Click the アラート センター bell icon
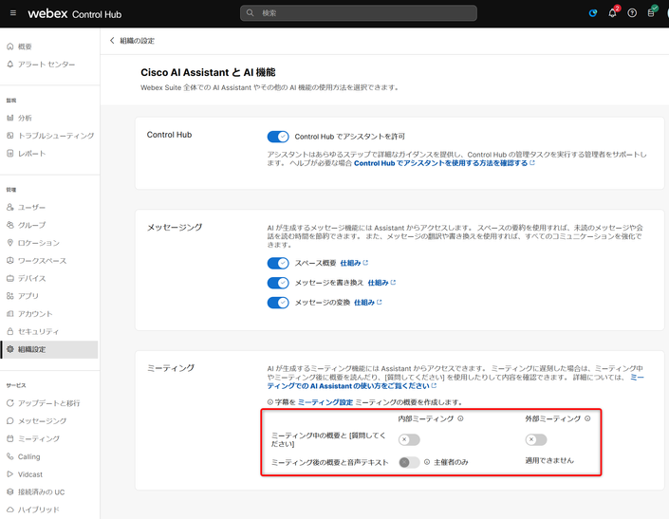 10,64
